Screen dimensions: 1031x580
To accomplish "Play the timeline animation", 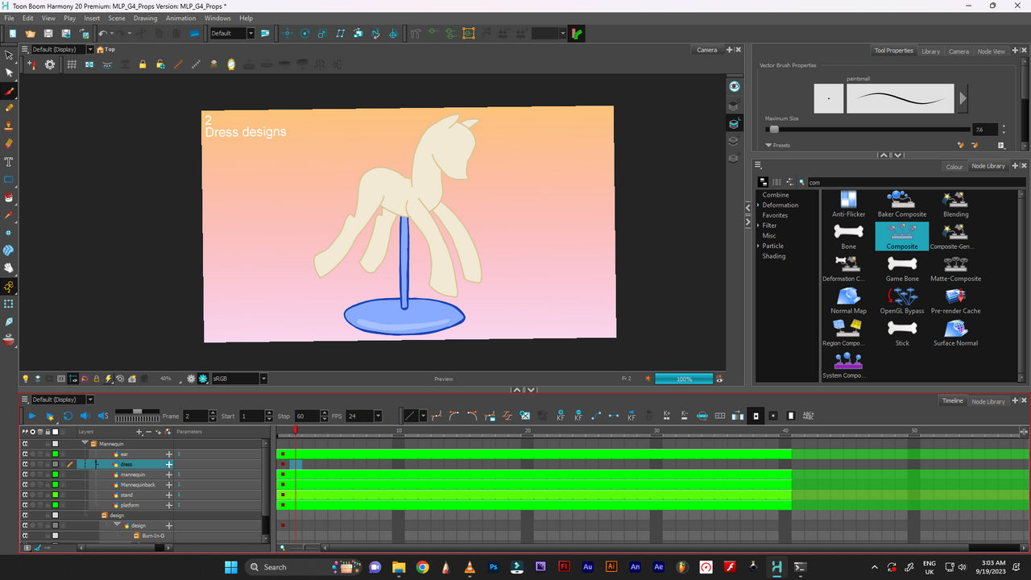I will (32, 416).
